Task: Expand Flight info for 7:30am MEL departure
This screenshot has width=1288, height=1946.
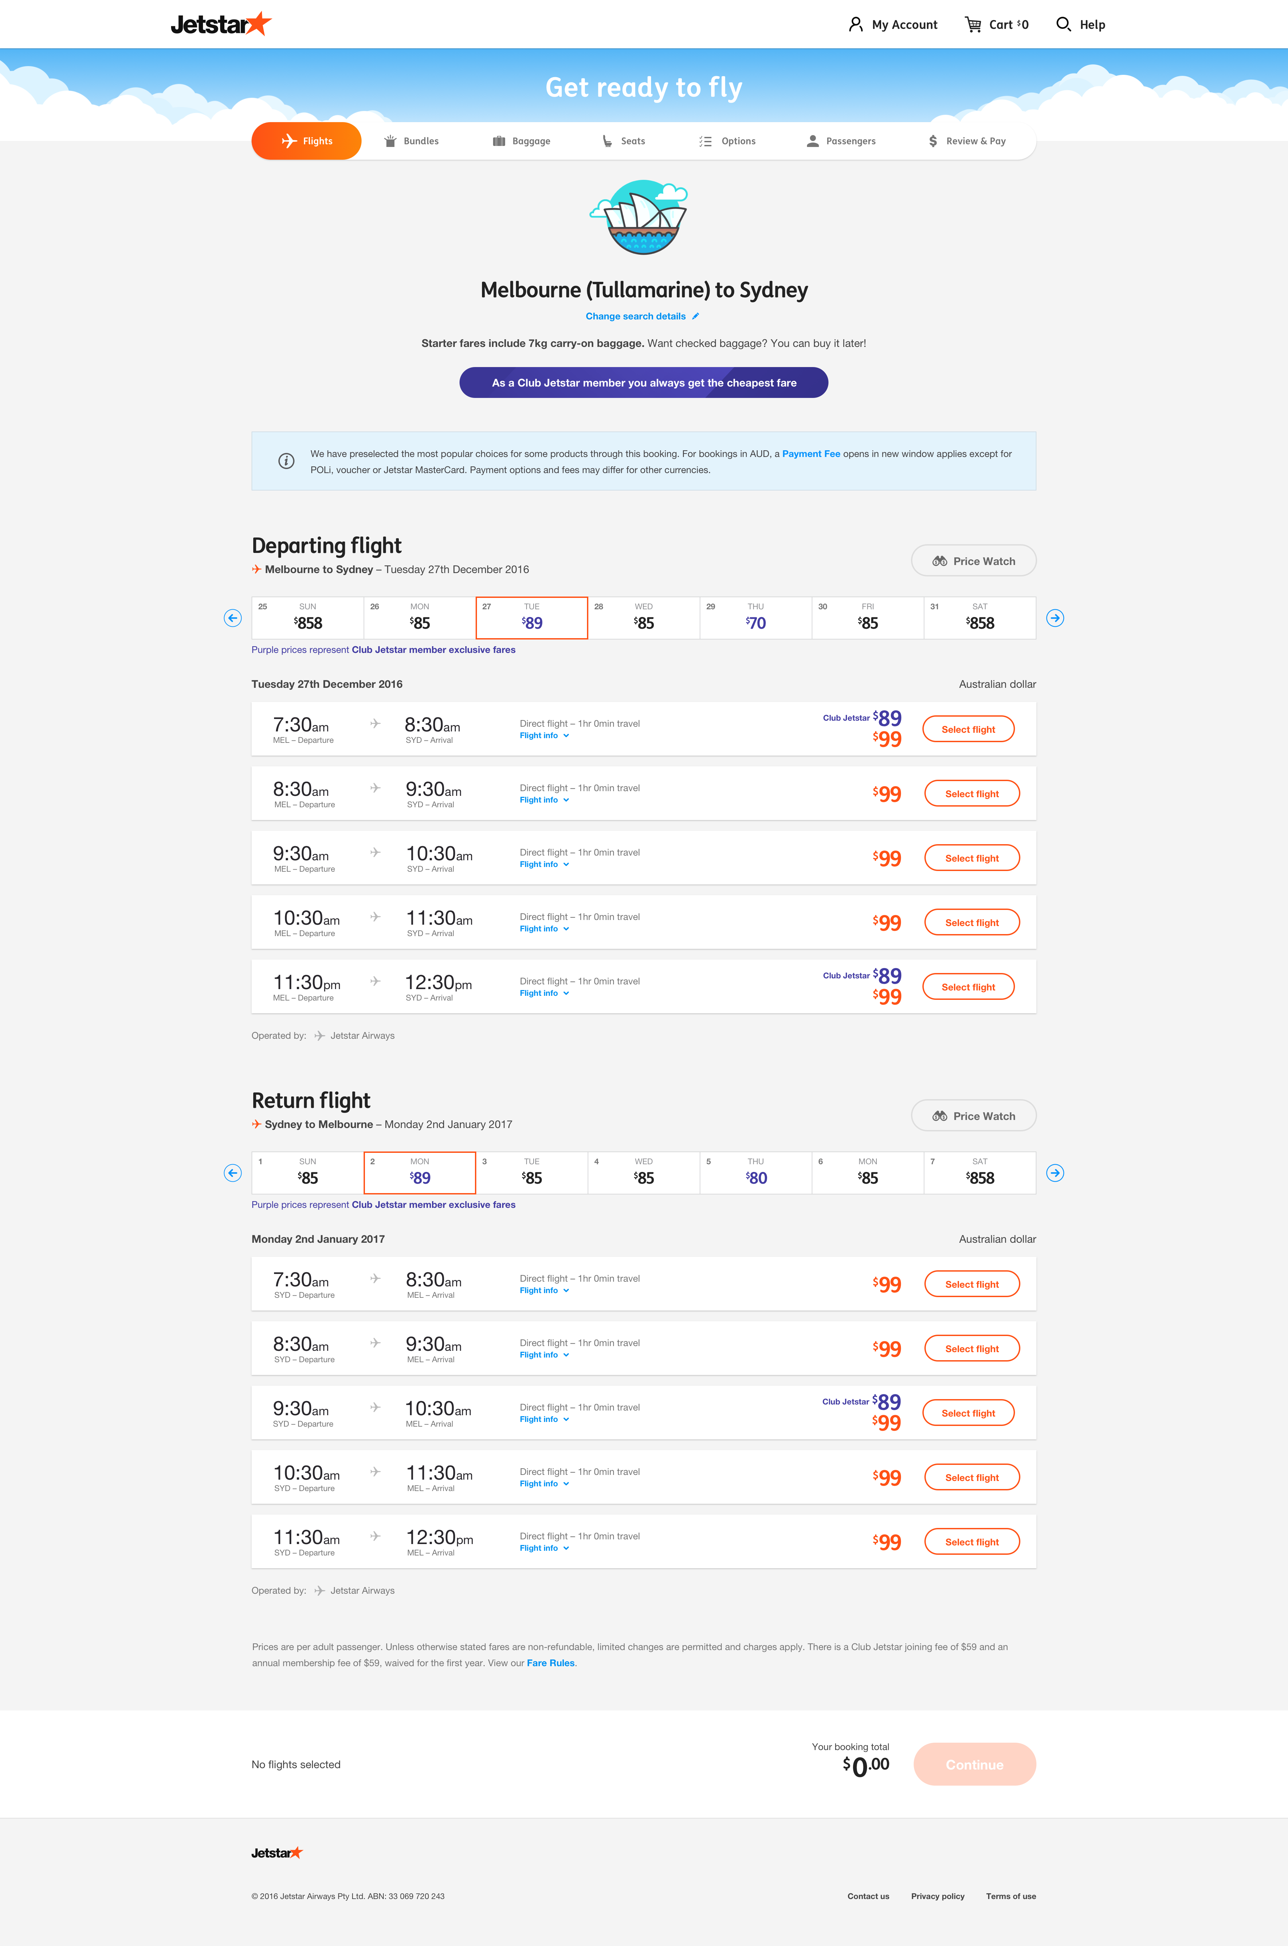Action: coord(545,736)
